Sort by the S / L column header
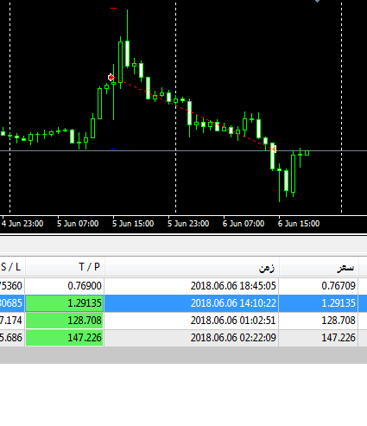 click(12, 267)
